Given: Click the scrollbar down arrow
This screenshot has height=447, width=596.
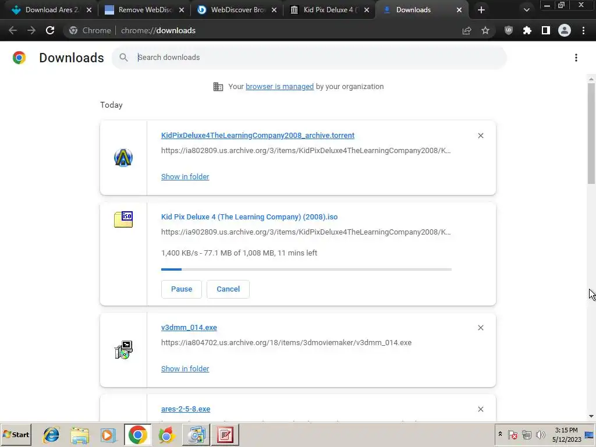Looking at the screenshot, I should (591, 416).
